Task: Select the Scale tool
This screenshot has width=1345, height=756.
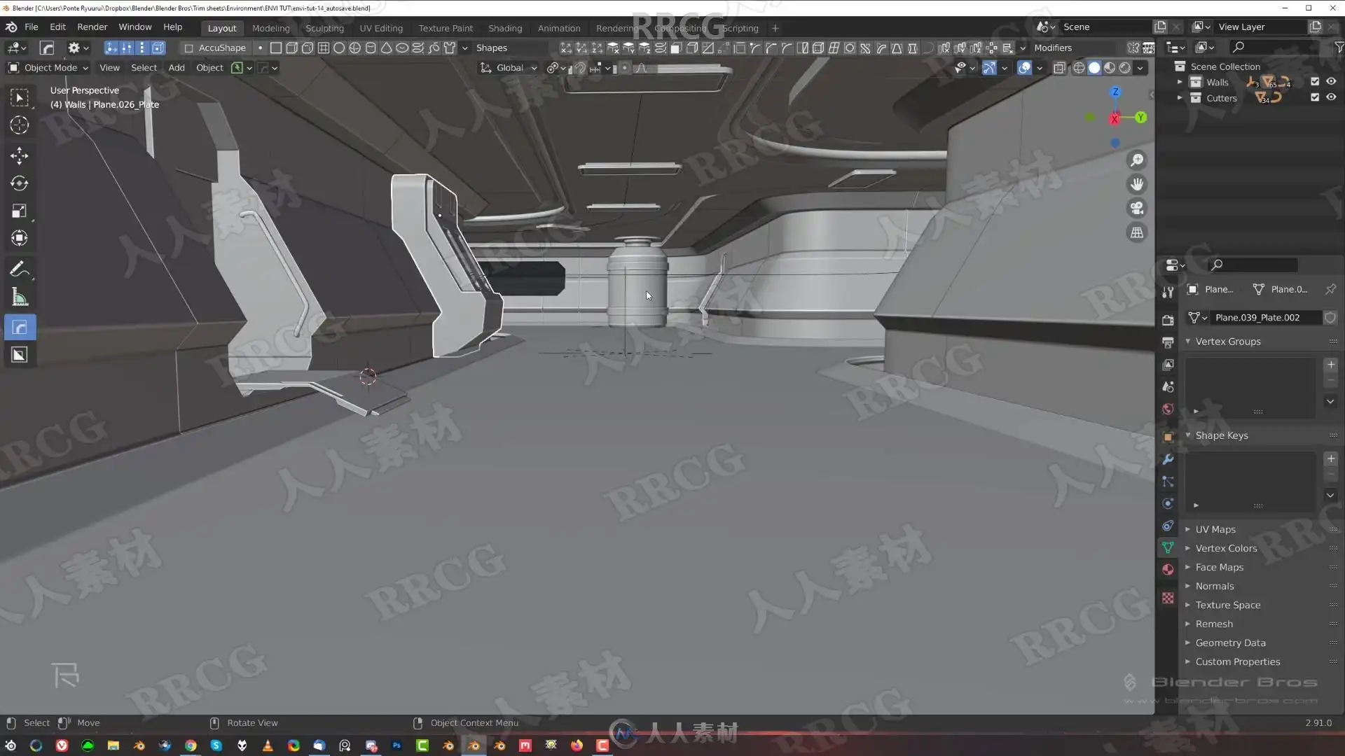Action: pos(19,211)
